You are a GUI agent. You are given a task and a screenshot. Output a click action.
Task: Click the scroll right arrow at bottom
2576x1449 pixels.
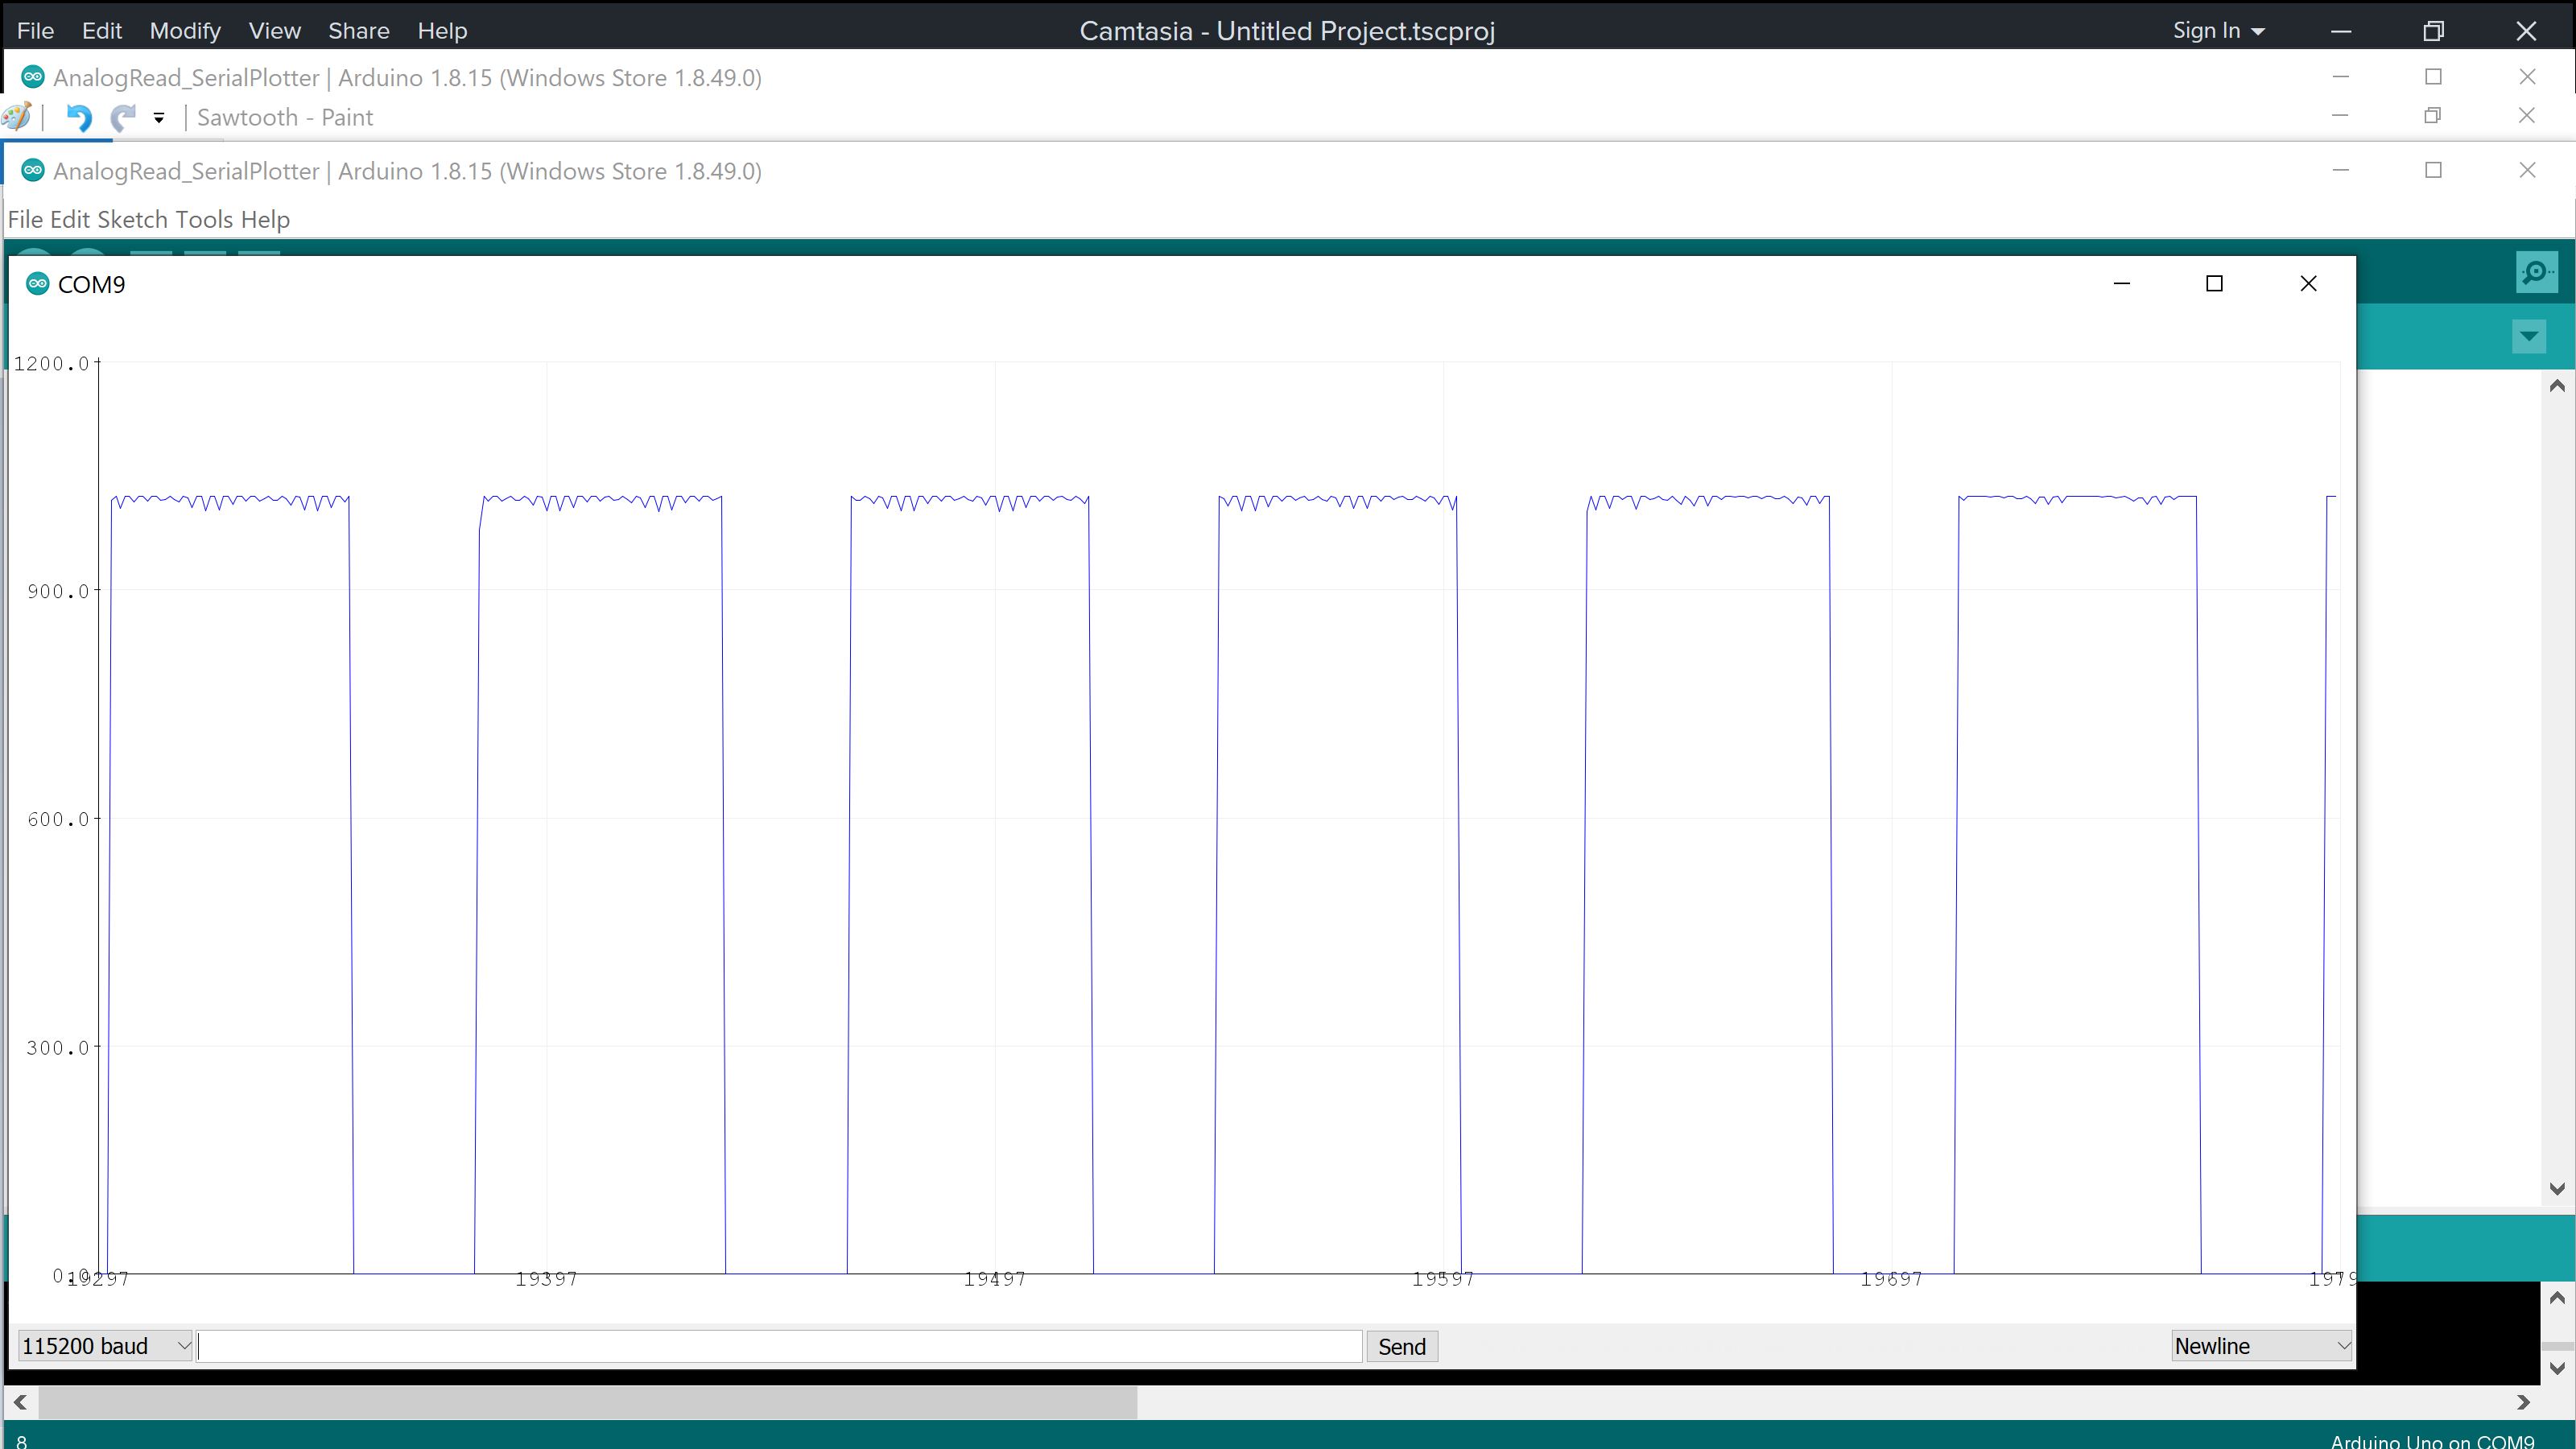pyautogui.click(x=2523, y=1402)
